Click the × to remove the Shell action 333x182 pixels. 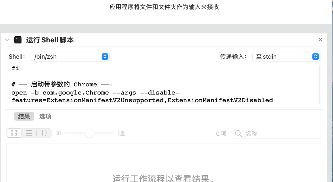(320, 40)
